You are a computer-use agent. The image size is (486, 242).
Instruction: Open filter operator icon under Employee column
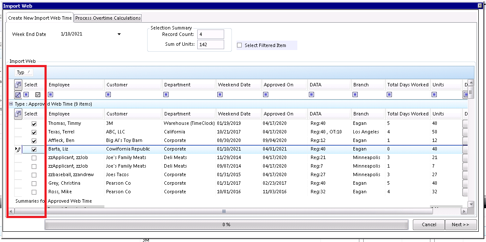(50, 94)
